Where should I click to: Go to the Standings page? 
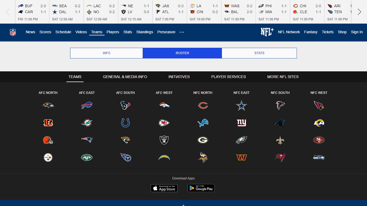[x=145, y=32]
